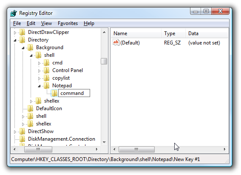Click the Control Panel folder icon
This screenshot has width=241, height=175.
[47, 70]
